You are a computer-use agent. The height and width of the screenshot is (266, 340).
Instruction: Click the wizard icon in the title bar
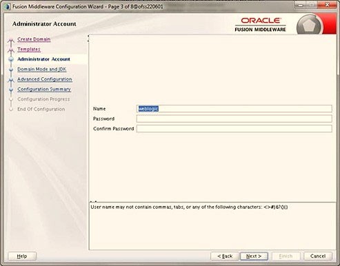(x=8, y=6)
